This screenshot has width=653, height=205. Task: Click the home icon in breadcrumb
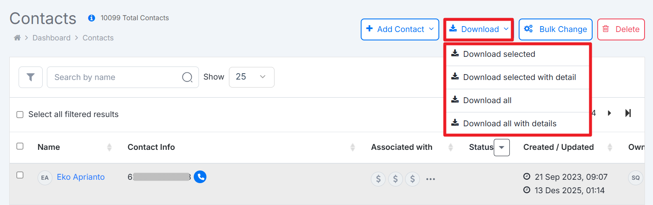(x=17, y=38)
